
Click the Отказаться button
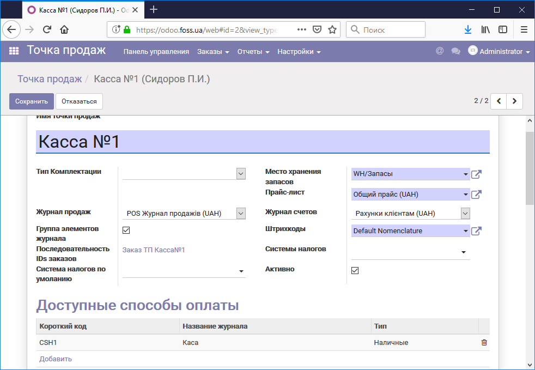tap(79, 101)
